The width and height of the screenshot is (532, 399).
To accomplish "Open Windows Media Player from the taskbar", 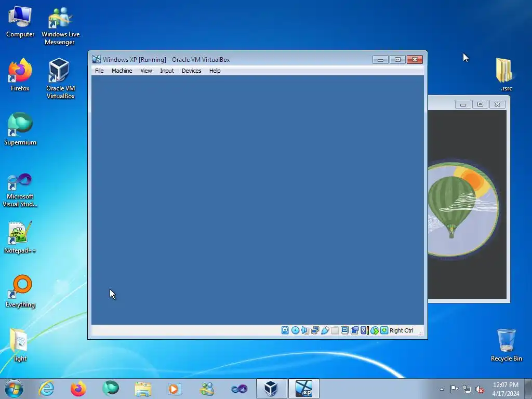I will [x=175, y=389].
